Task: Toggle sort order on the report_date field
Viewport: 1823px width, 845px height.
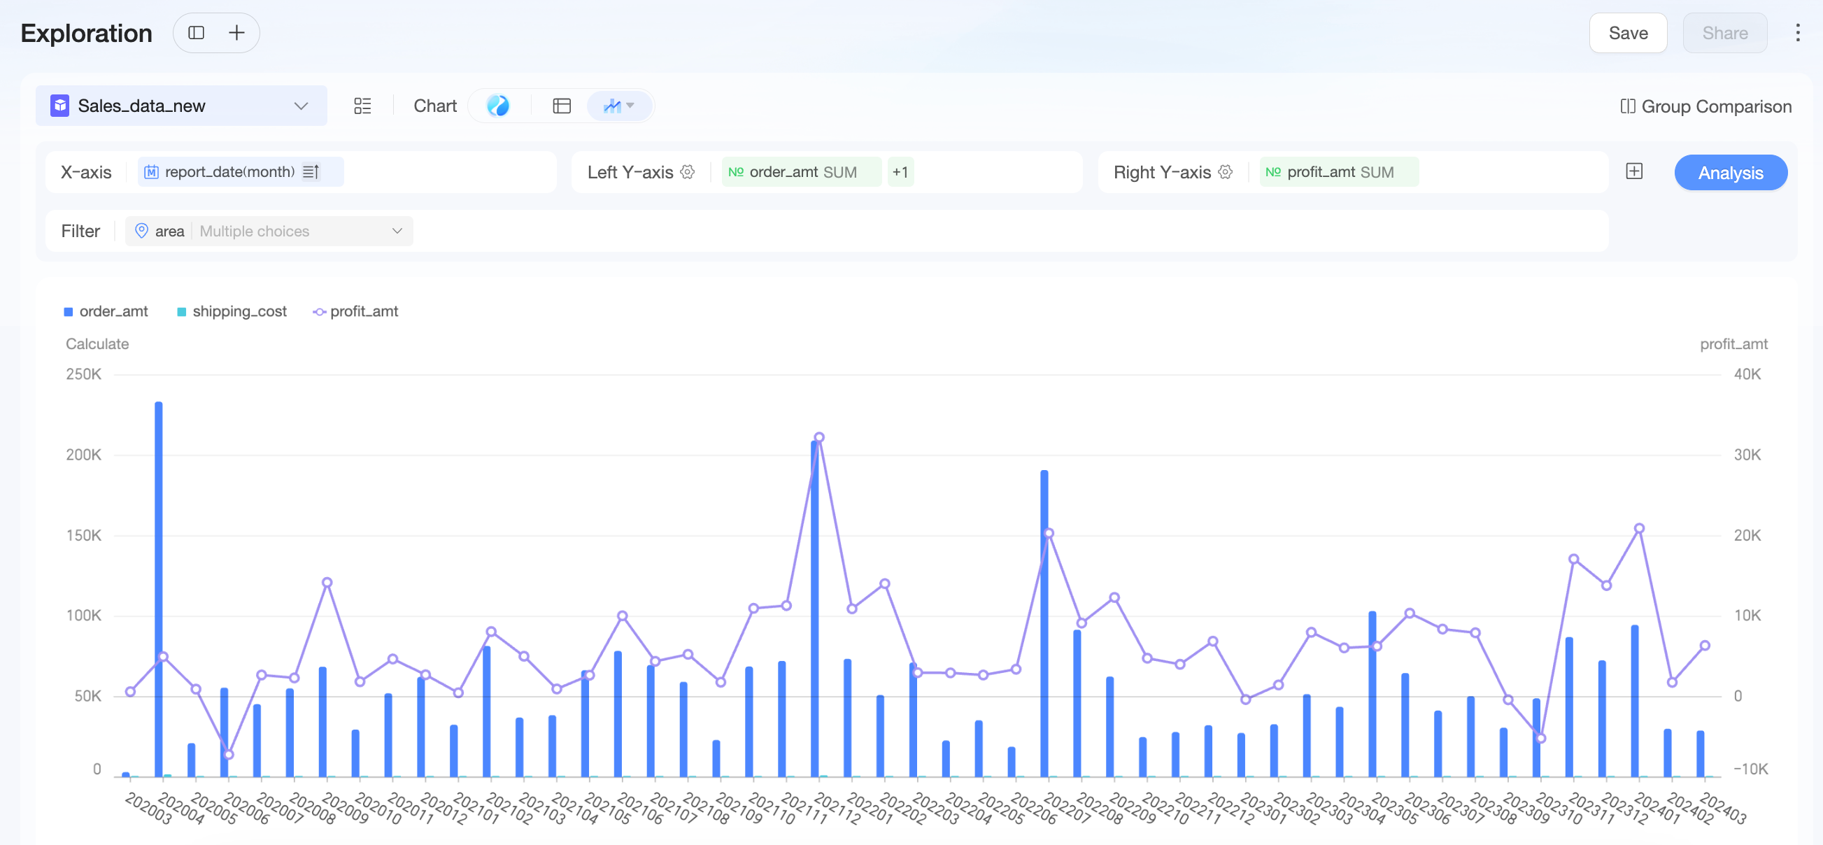Action: [311, 172]
